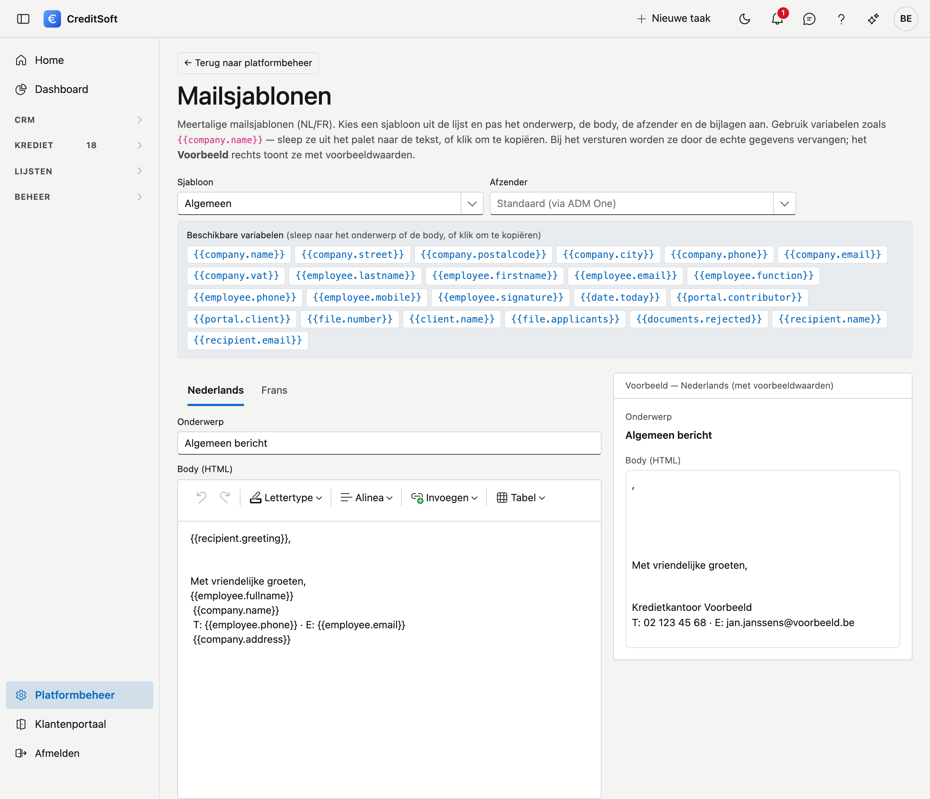Open the Lettertype dropdown
Image resolution: width=930 pixels, height=799 pixels.
point(286,498)
